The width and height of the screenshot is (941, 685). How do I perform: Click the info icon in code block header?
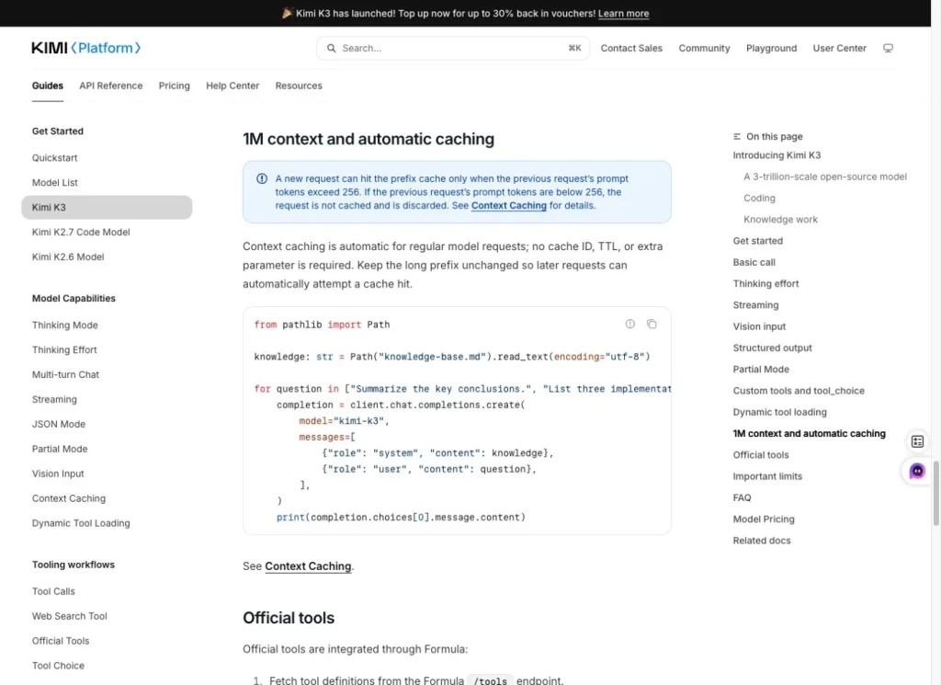coord(629,325)
